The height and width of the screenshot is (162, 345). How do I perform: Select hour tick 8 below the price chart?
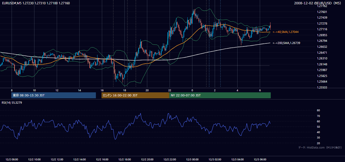click(12, 90)
